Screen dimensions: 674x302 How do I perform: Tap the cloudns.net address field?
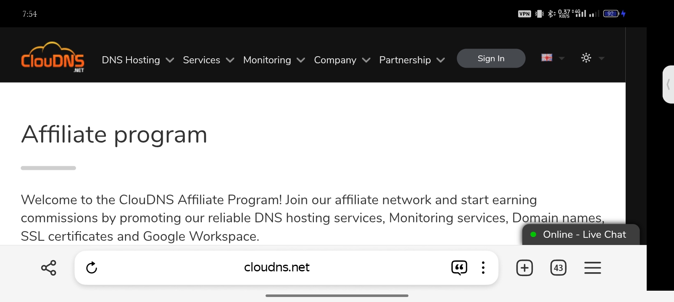click(276, 267)
